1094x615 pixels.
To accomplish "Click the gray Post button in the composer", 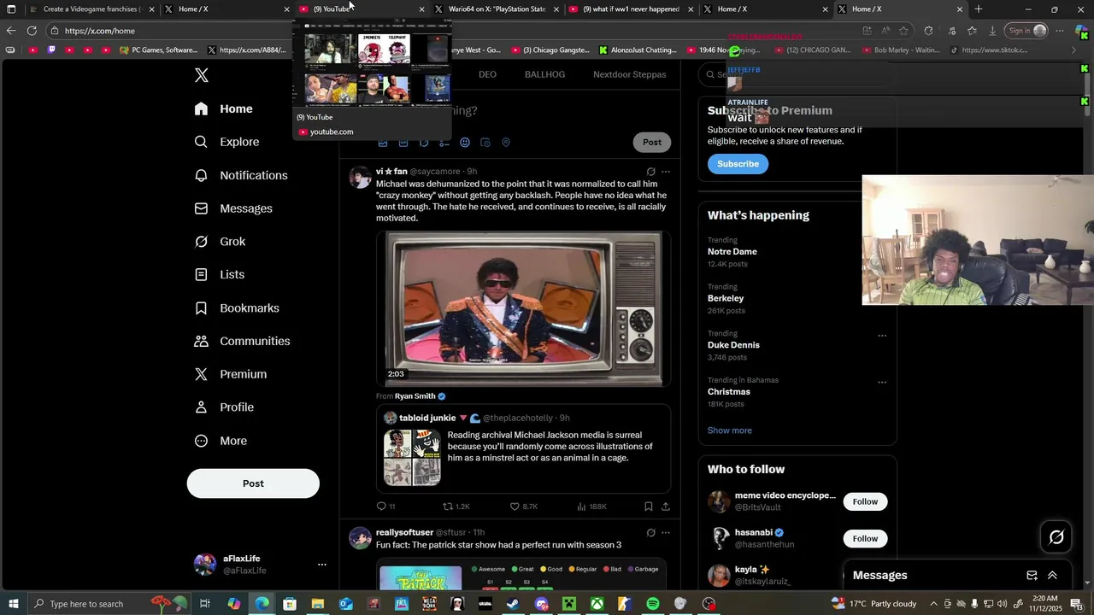I will 652,142.
